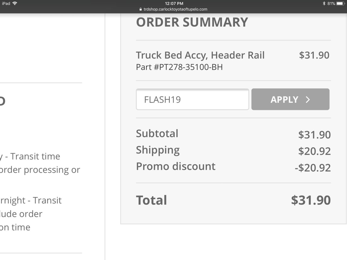Focus the FLASH19 promo code field
Image resolution: width=347 pixels, height=260 pixels.
[x=192, y=99]
